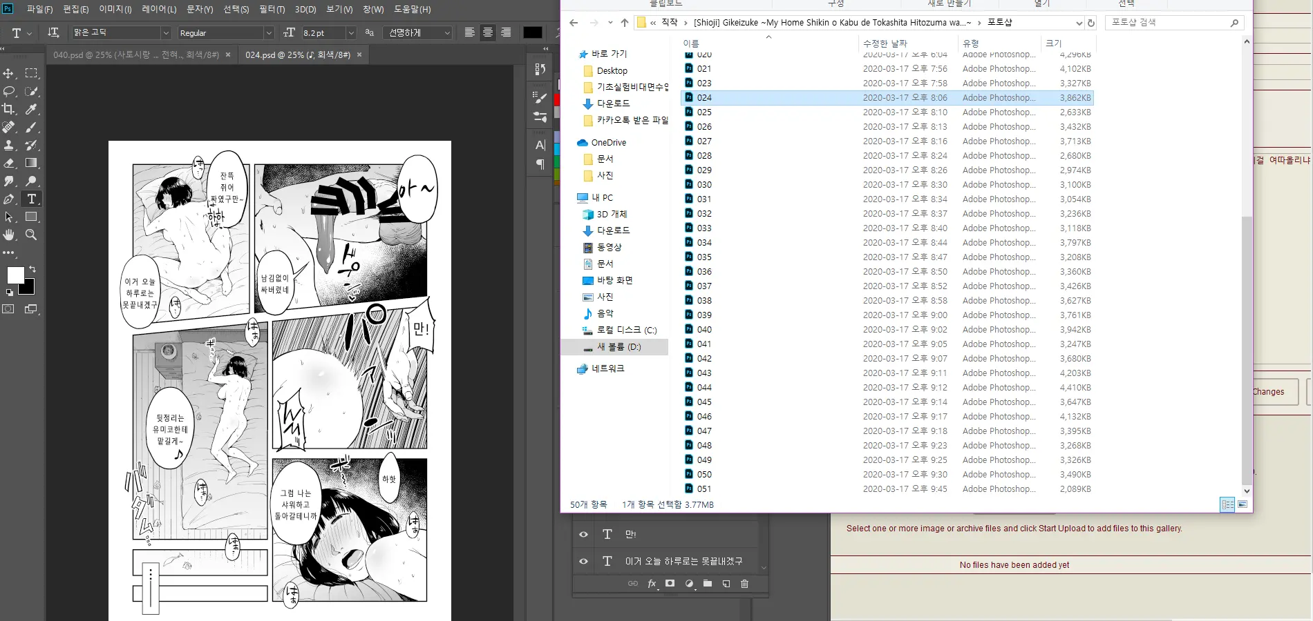Select the Clone Stamp tool
Screen dimensions: 1313x621
click(x=9, y=145)
